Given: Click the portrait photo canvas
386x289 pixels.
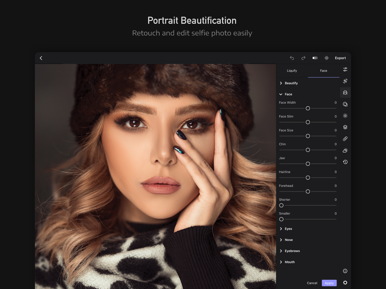Looking at the screenshot, I should (155, 176).
